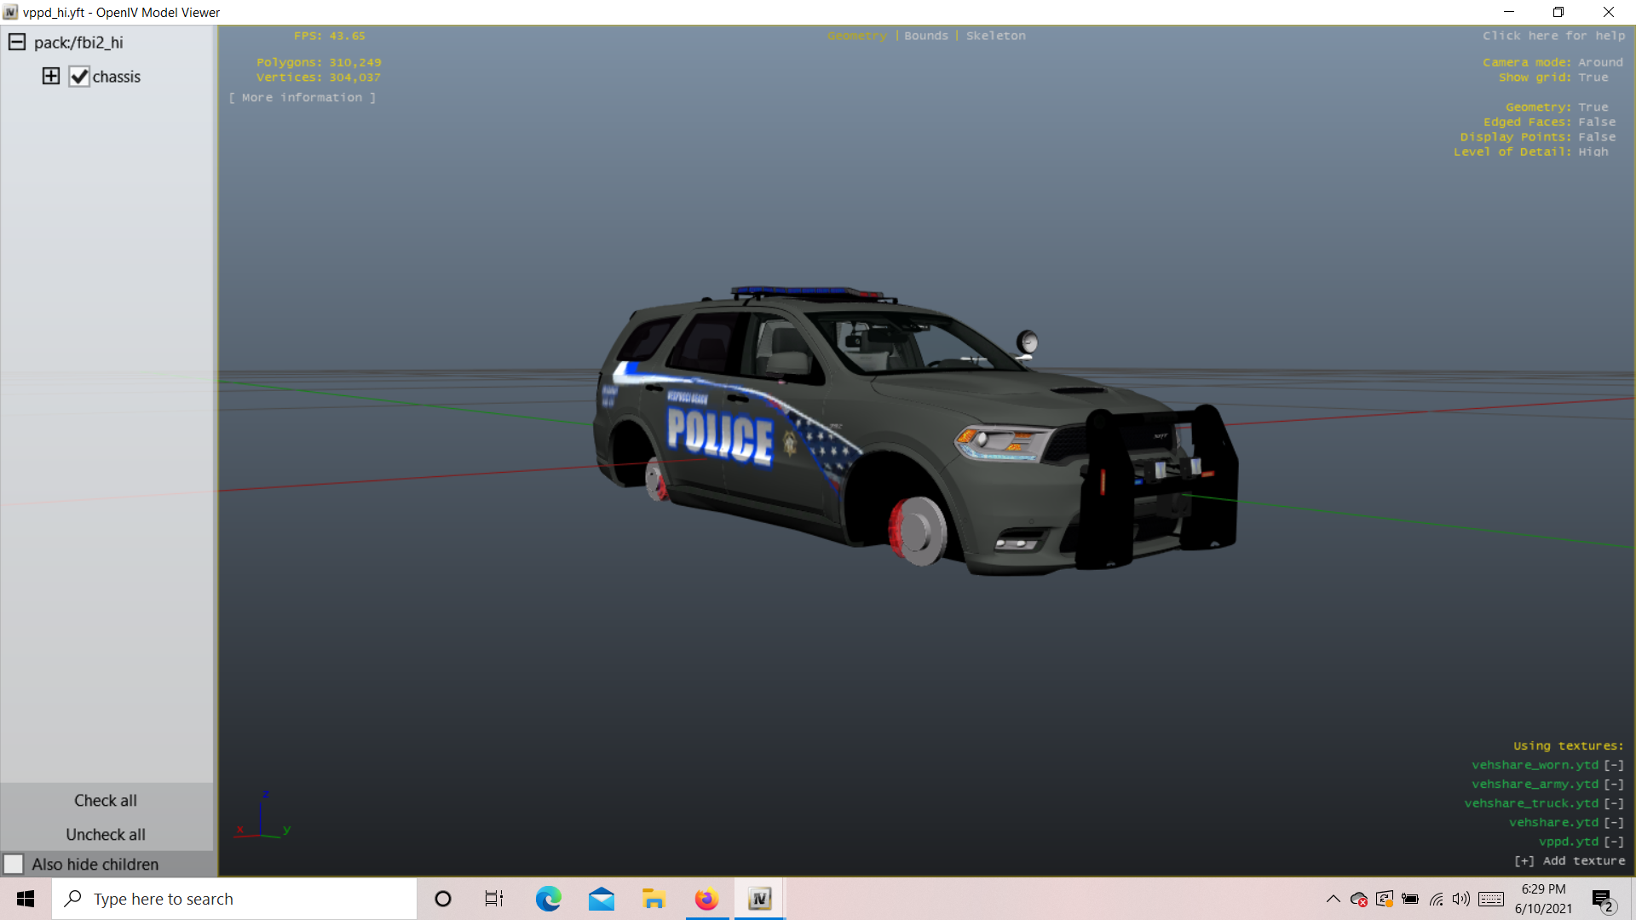Open volume control in the system tray

pyautogui.click(x=1461, y=899)
